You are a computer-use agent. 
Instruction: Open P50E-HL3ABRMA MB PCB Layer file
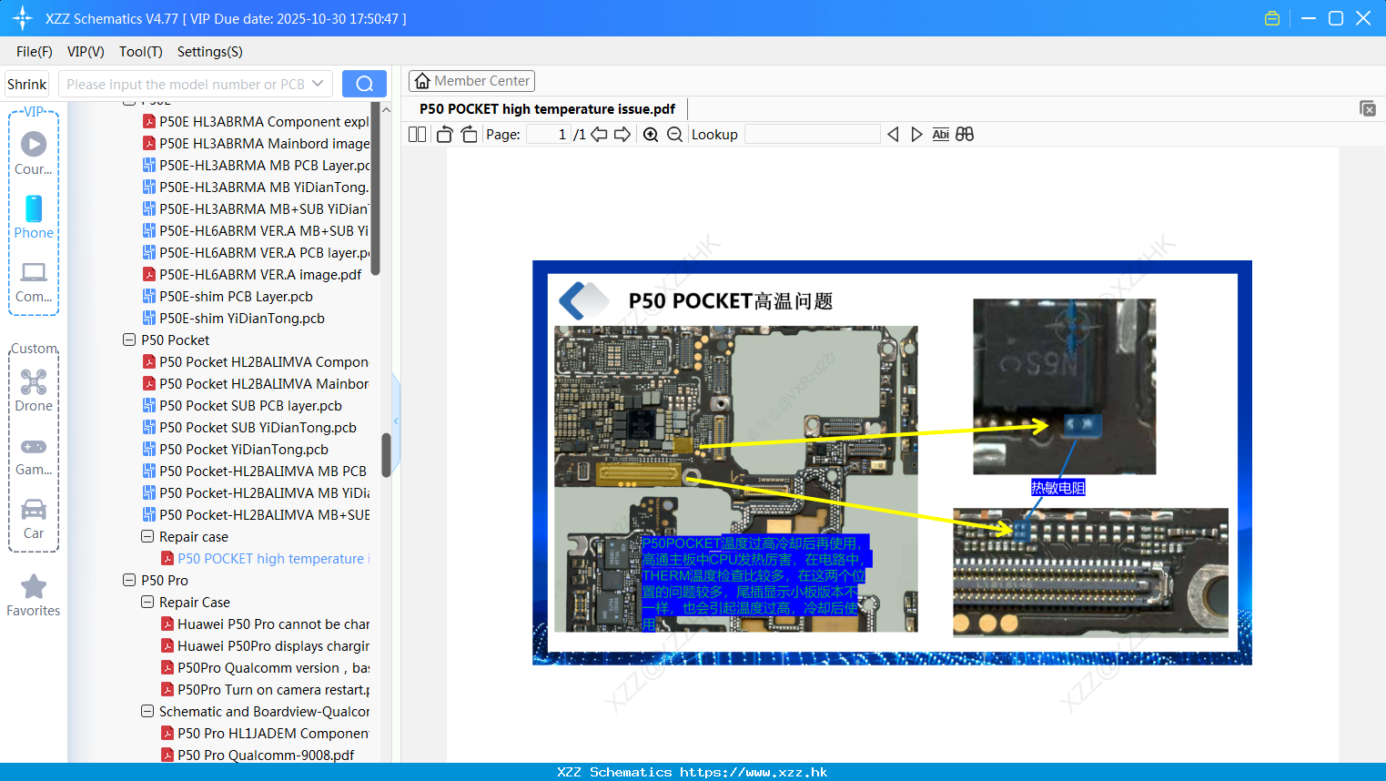256,165
